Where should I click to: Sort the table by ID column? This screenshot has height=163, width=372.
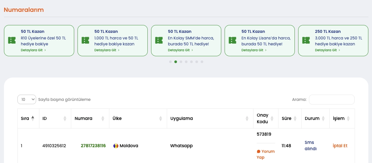pos(65,118)
